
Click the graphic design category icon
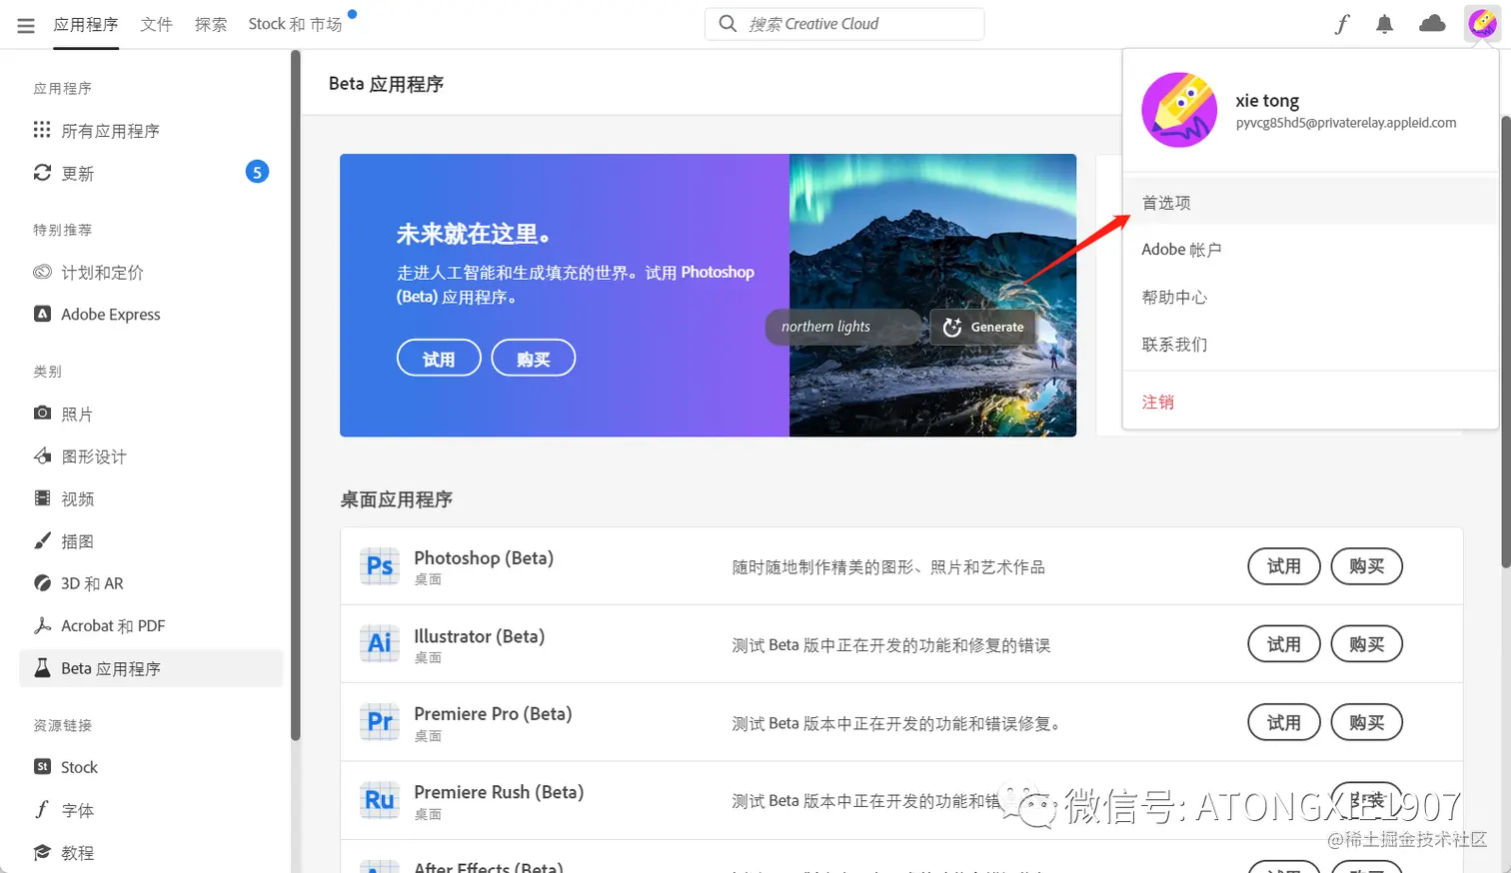[x=42, y=455]
